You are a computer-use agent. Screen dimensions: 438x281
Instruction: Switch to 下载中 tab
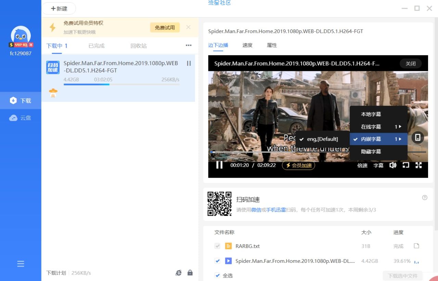tap(57, 46)
